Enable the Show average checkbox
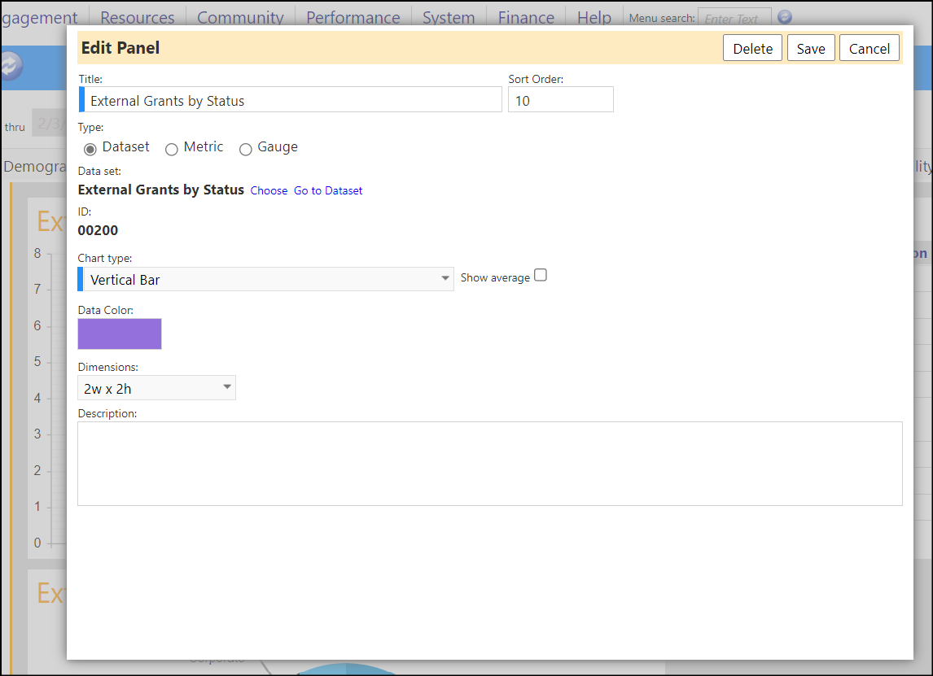This screenshot has height=676, width=933. [541, 275]
